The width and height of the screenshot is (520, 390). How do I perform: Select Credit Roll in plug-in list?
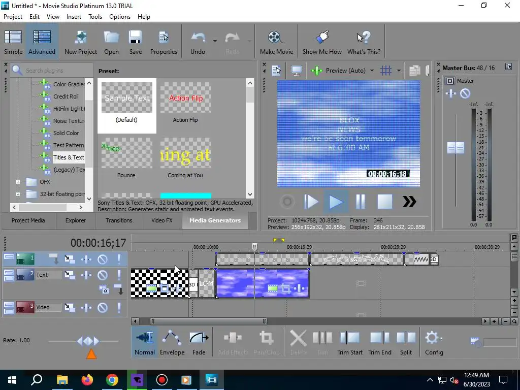coord(66,96)
